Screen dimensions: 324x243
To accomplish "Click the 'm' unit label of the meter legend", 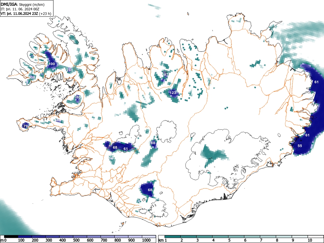I will [x=2, y=240].
